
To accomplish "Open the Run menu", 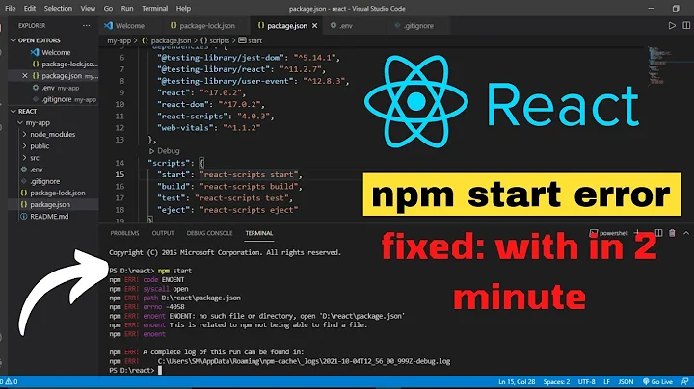I will tap(127, 8).
